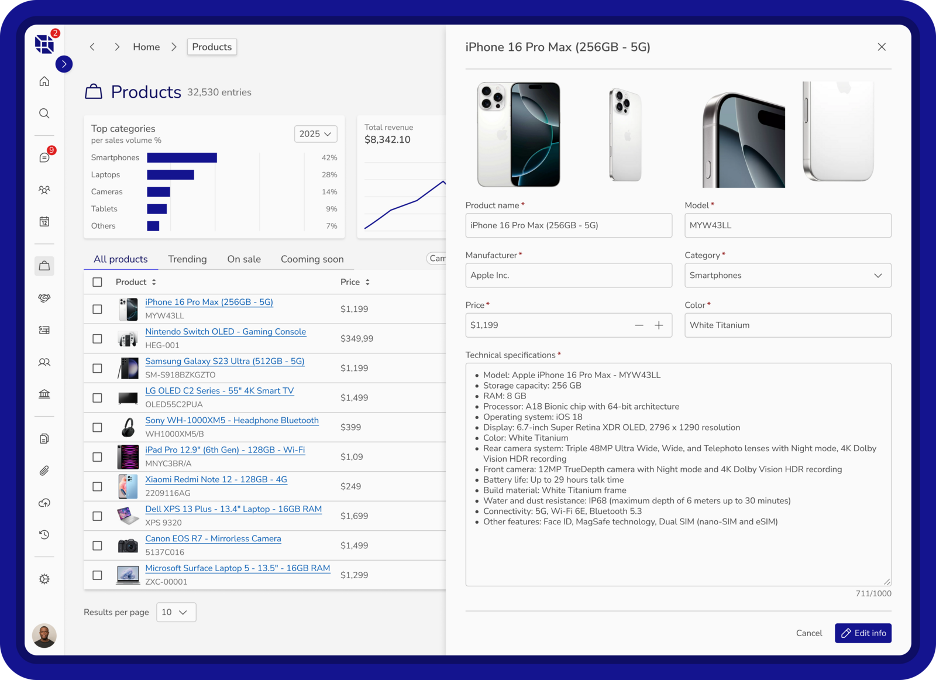Open the home icon in sidebar
The image size is (936, 680).
[x=44, y=81]
